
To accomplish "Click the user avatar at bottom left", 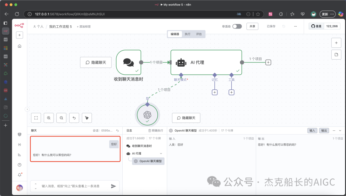I will coord(20,188).
